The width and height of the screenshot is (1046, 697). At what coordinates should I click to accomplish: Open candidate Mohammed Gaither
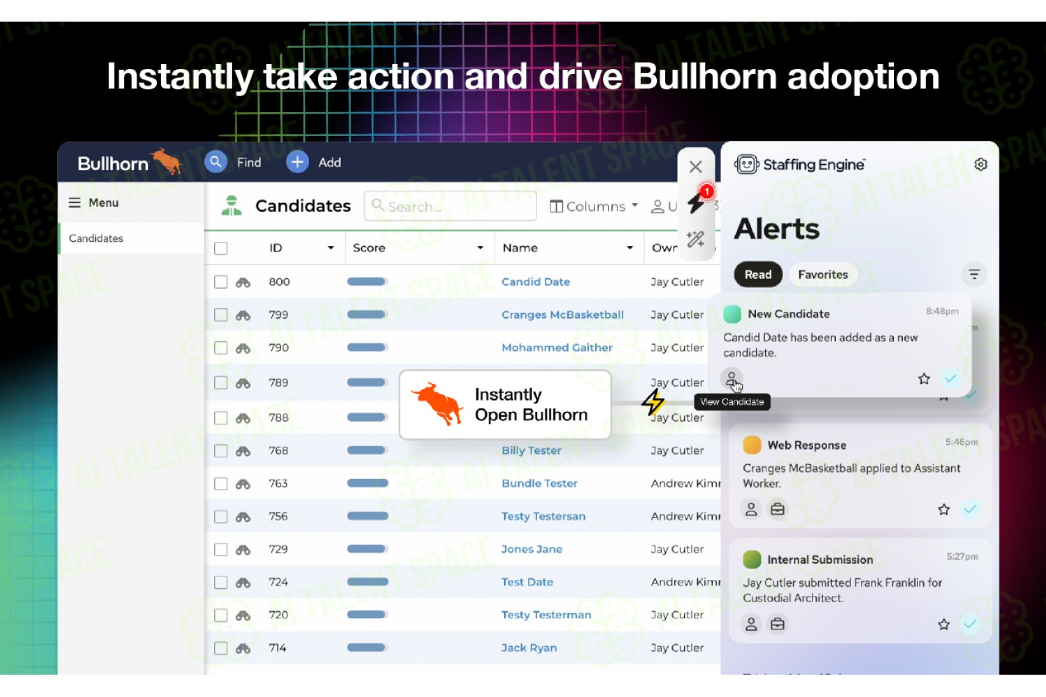coord(557,348)
